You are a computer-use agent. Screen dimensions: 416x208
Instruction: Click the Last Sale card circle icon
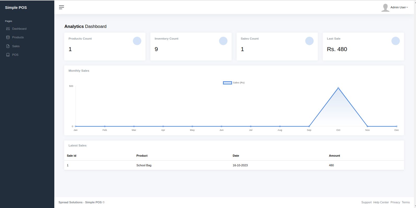click(396, 41)
